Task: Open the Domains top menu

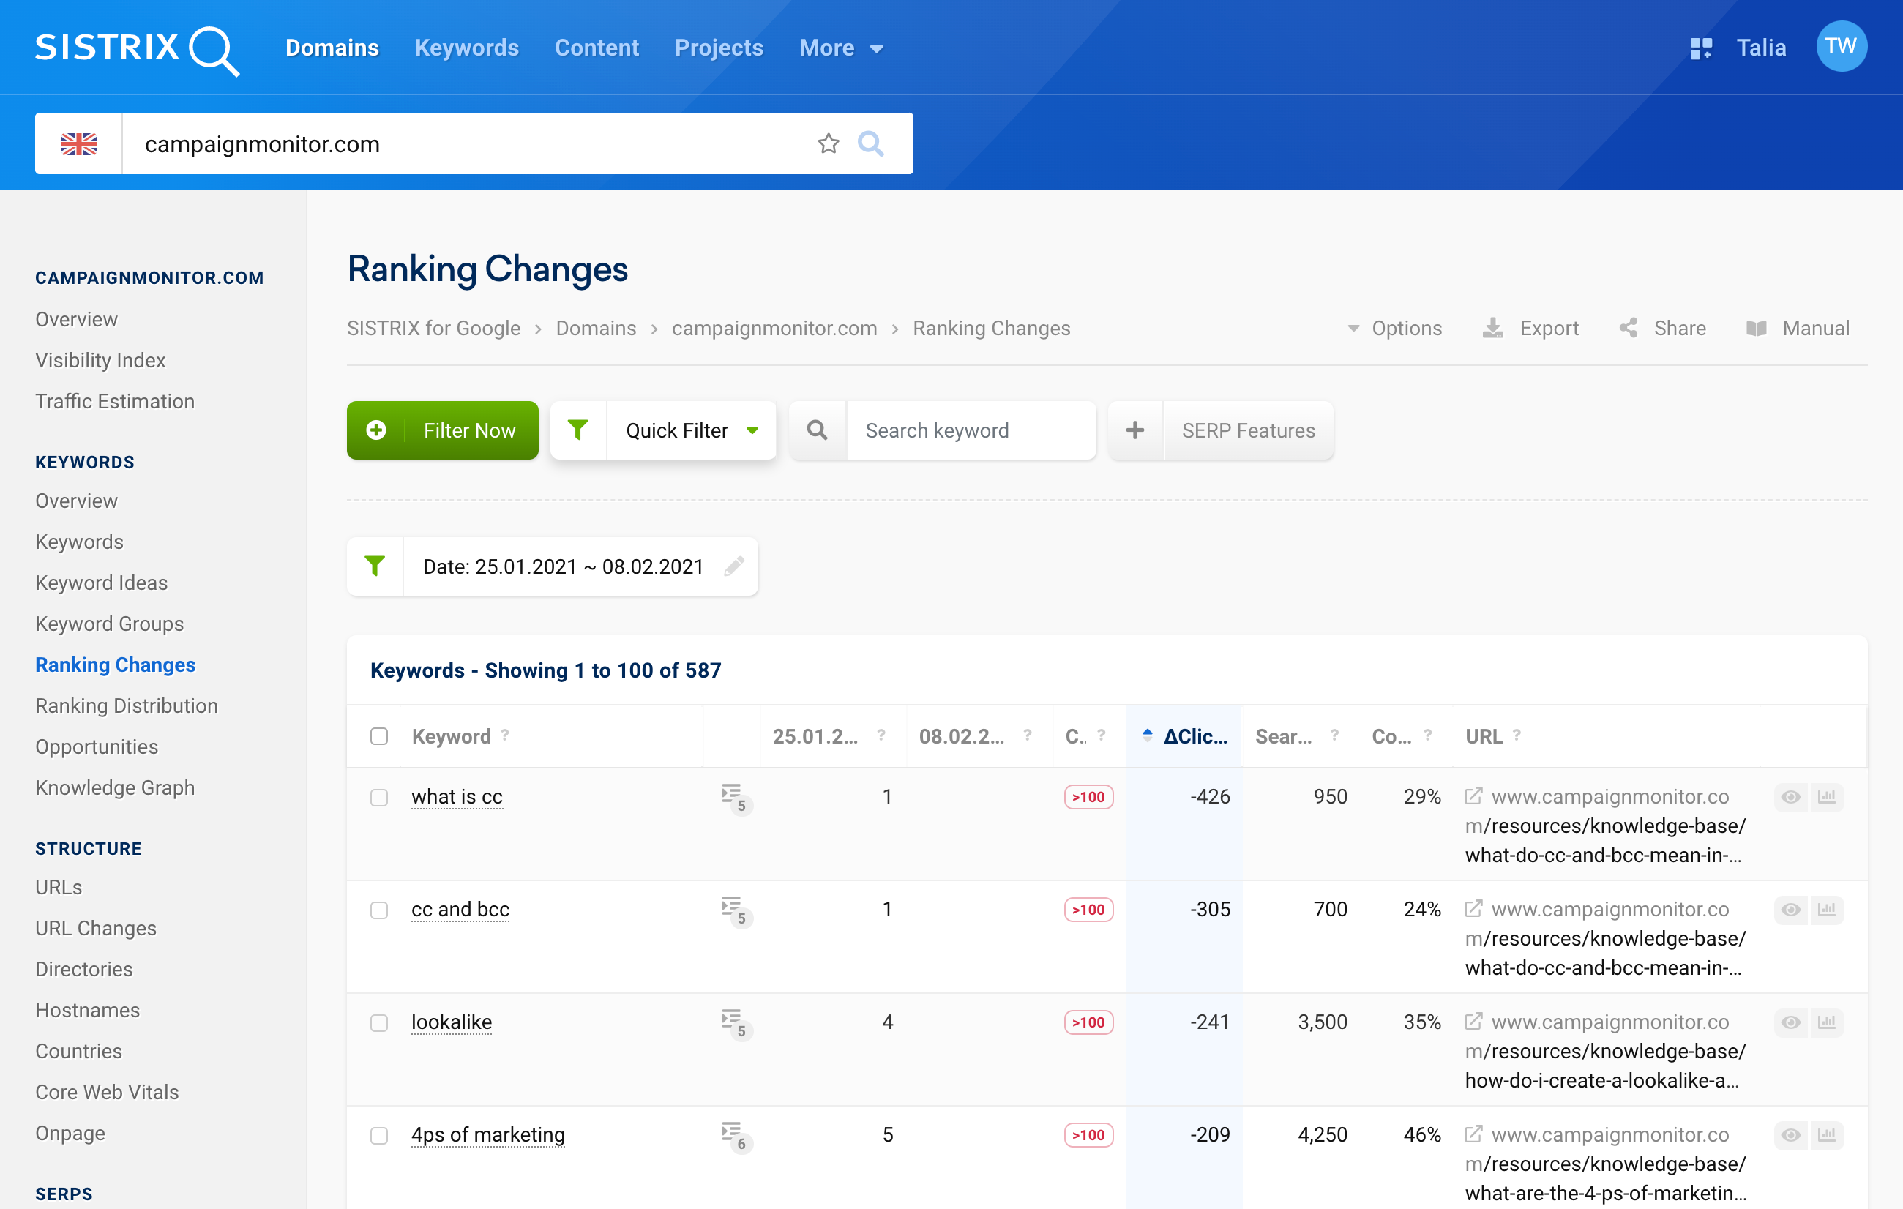Action: 332,48
